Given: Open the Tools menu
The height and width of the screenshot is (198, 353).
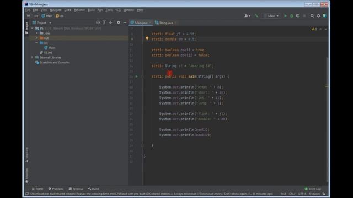Looking at the screenshot, I should point(109,10).
